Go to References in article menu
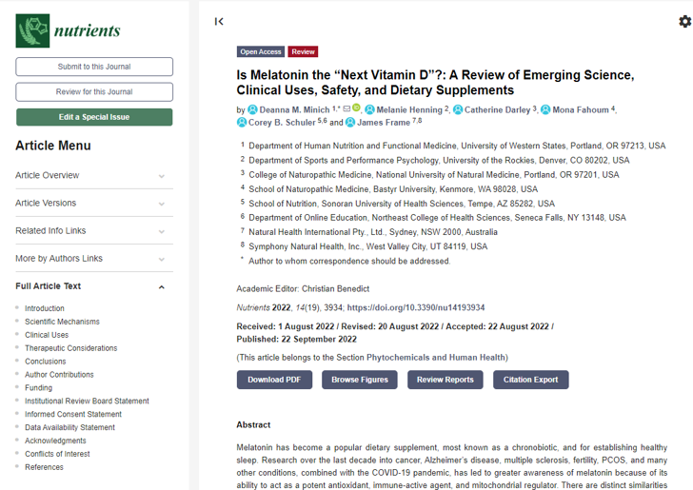Screen dimensions: 693x490 pyautogui.click(x=44, y=467)
